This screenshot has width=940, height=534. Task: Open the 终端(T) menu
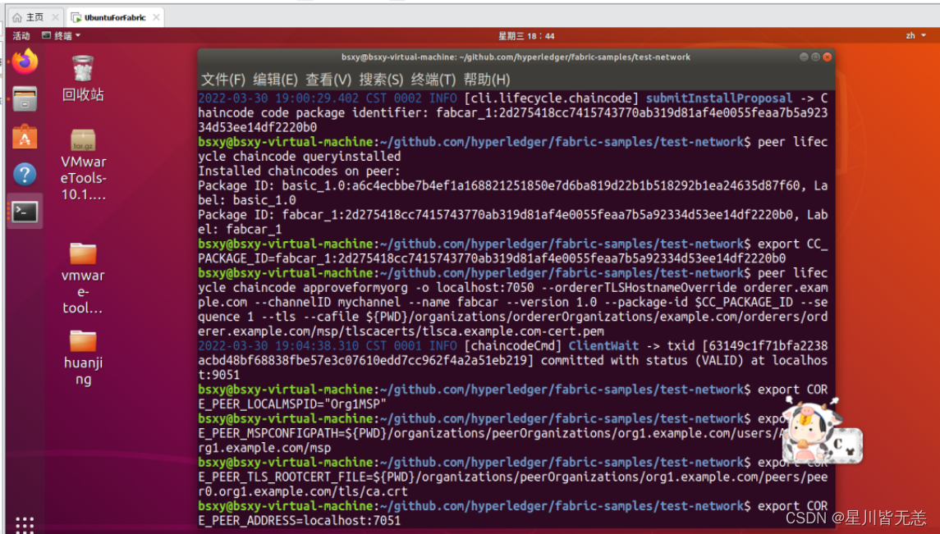pos(433,79)
